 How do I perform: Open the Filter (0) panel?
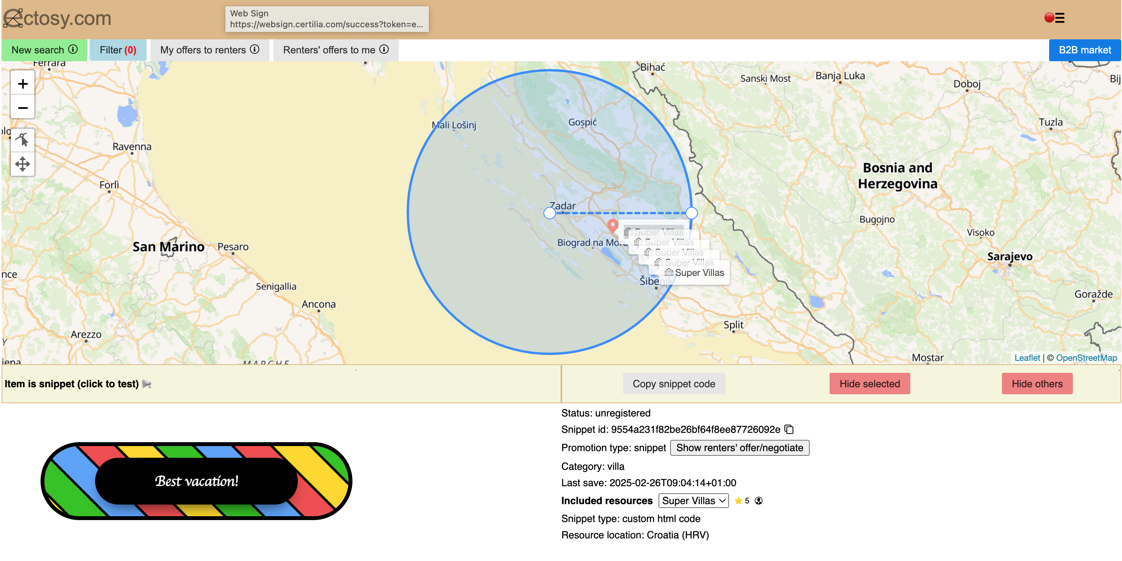click(x=118, y=50)
